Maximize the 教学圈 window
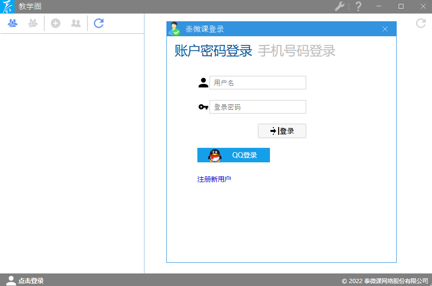The width and height of the screenshot is (432, 286). pyautogui.click(x=401, y=6)
